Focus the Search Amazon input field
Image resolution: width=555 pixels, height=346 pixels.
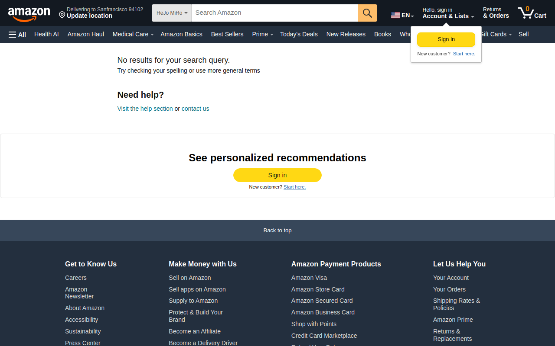[x=274, y=13]
